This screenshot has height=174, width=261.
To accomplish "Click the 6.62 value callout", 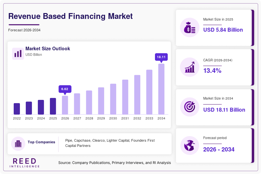I will pyautogui.click(x=65, y=89).
